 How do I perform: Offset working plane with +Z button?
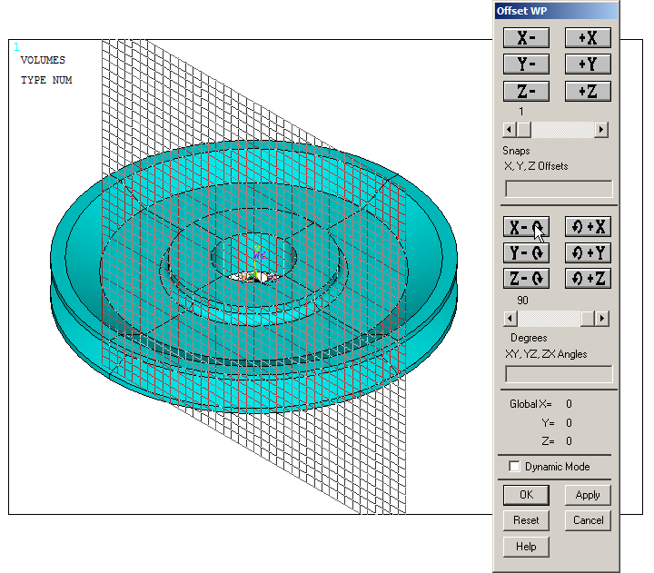coord(588,92)
